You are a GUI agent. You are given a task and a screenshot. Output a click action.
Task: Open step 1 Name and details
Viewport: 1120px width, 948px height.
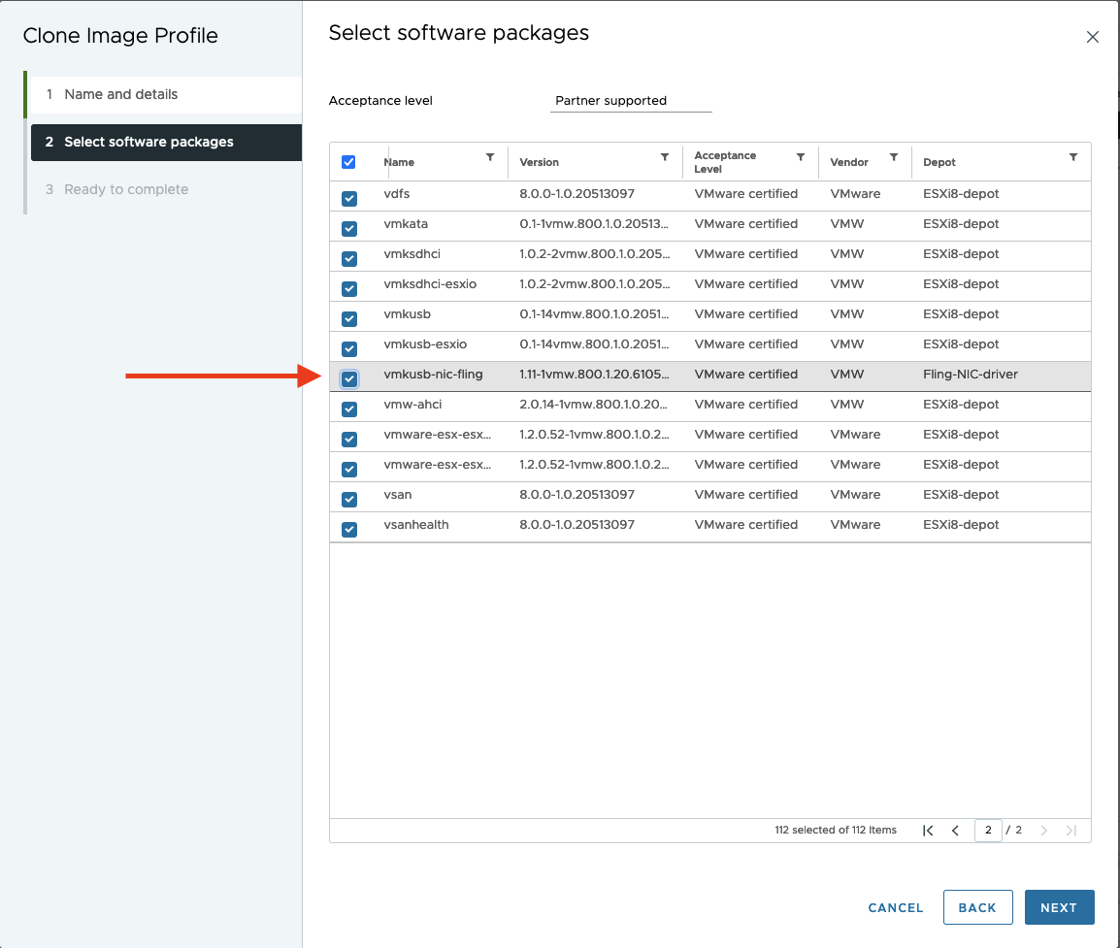coord(121,95)
